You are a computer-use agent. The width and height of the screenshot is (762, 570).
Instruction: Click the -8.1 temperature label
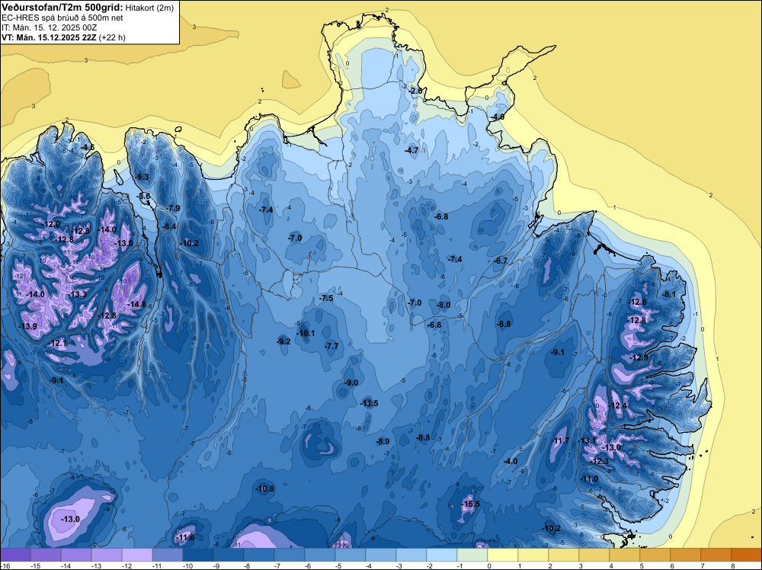[669, 294]
